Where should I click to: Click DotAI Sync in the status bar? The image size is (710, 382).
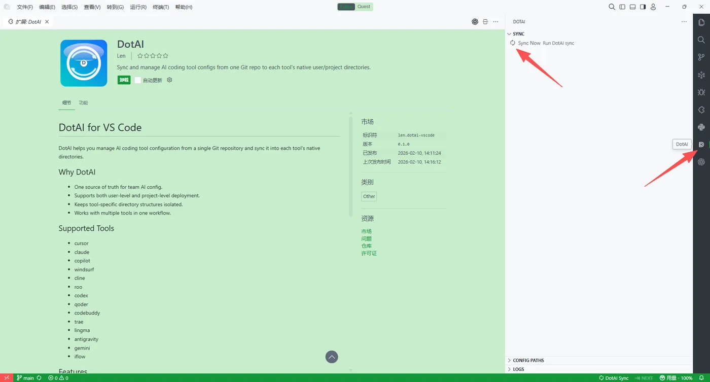[x=614, y=378]
